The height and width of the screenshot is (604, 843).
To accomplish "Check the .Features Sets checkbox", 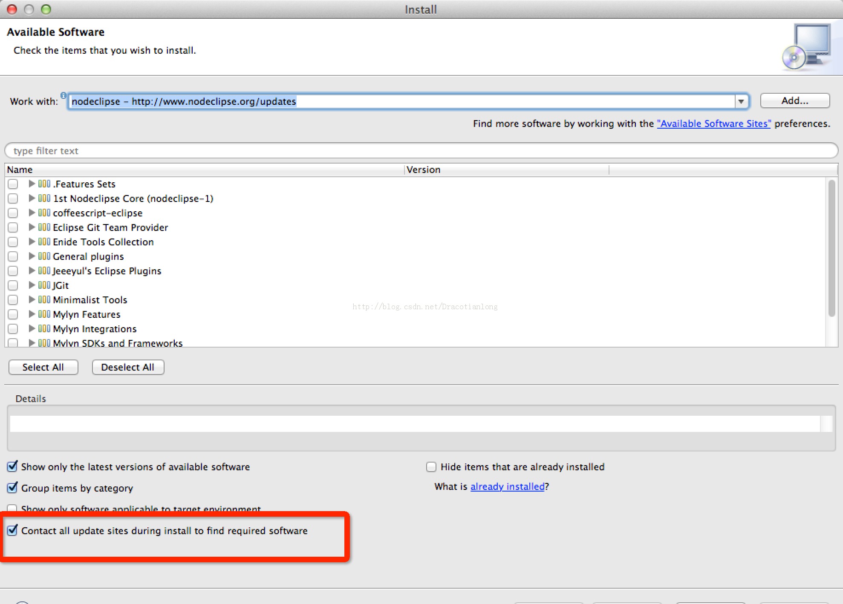I will coord(13,184).
